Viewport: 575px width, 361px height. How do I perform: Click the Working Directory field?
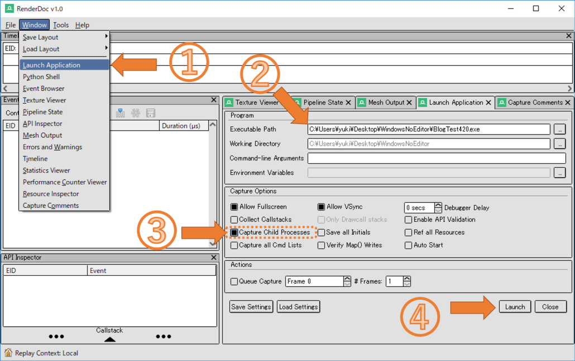(x=429, y=144)
